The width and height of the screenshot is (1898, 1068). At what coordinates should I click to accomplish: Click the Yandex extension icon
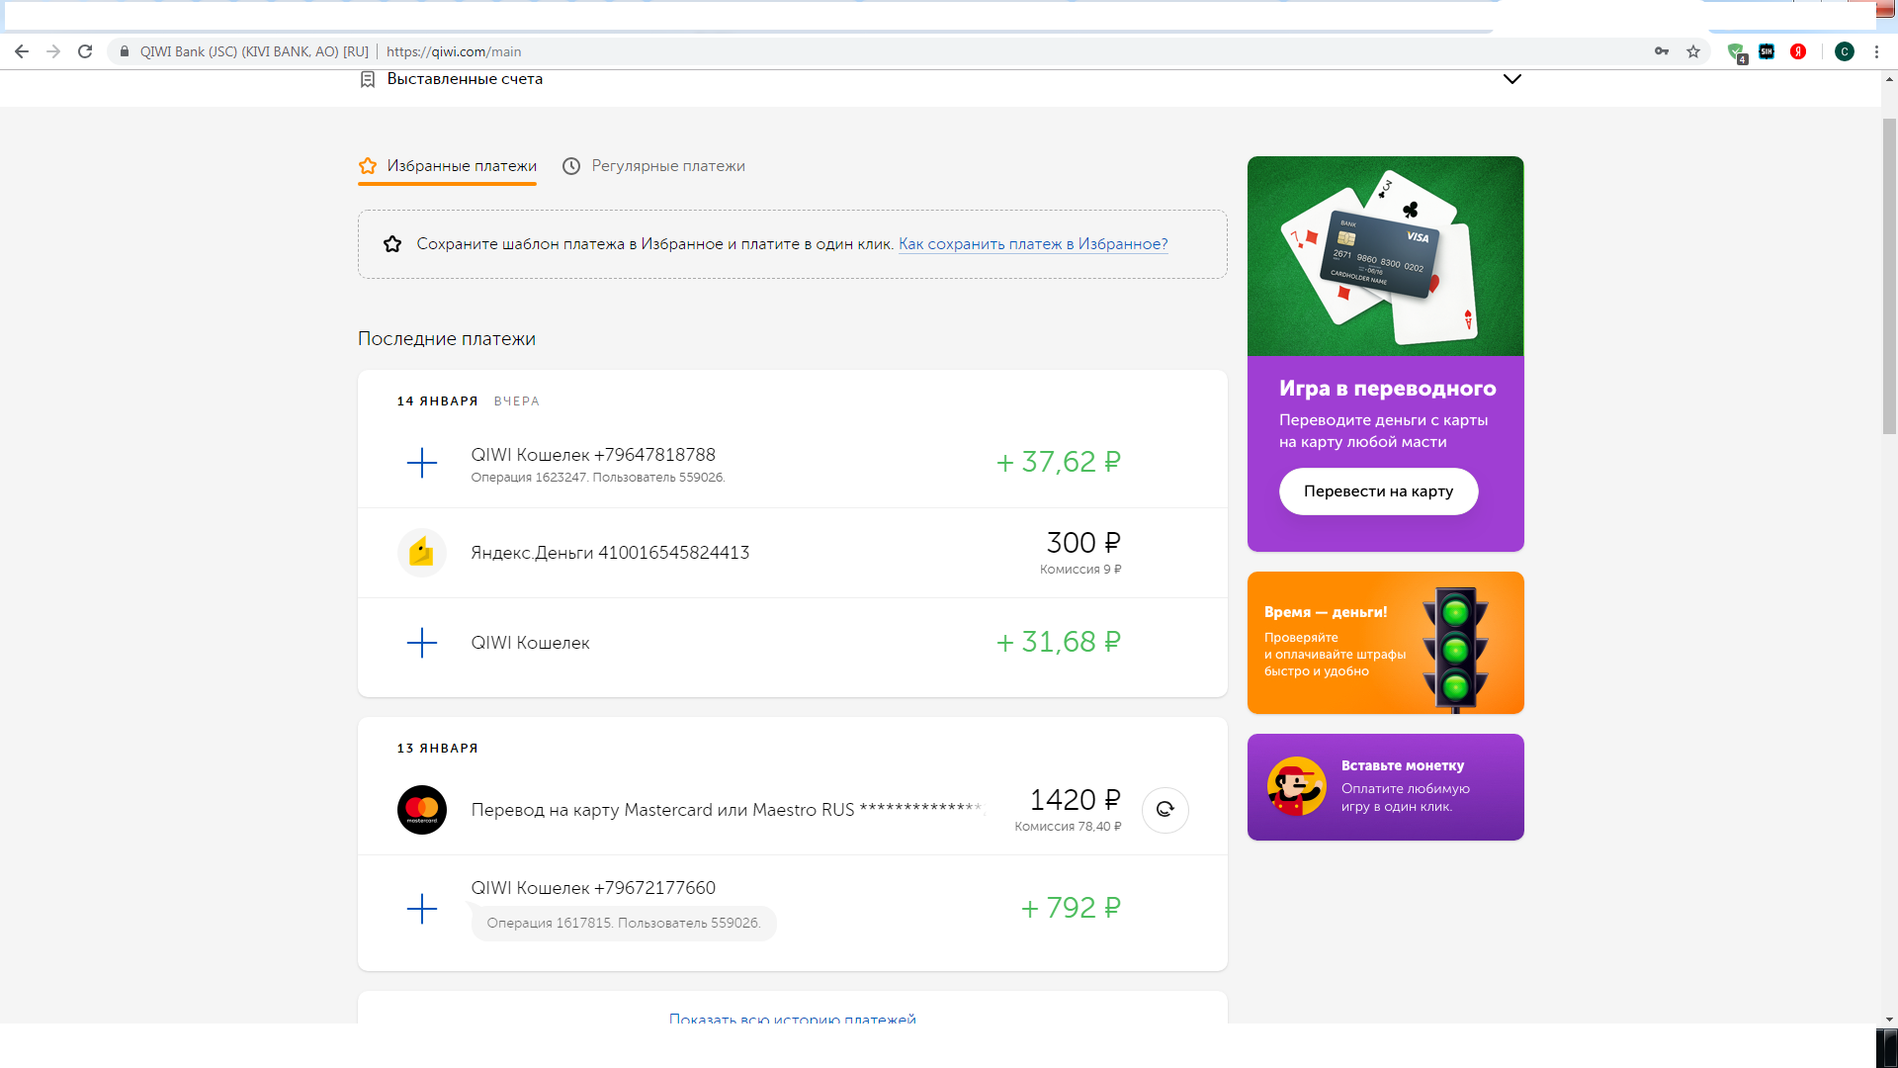(x=1798, y=51)
